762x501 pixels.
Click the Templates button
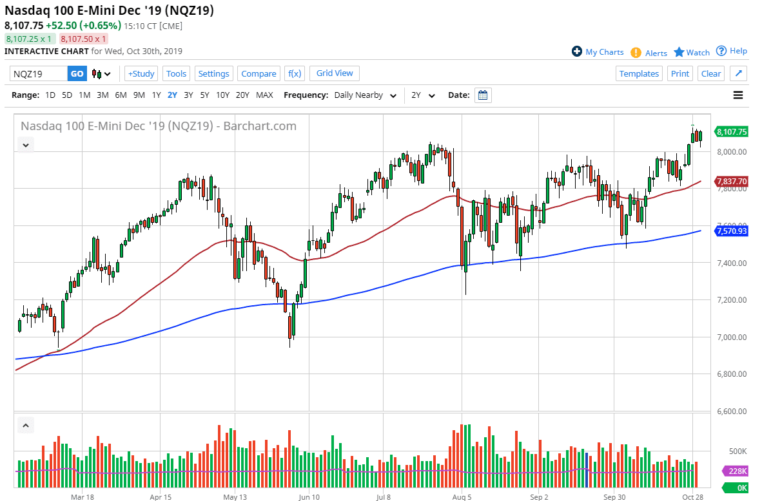pos(639,73)
